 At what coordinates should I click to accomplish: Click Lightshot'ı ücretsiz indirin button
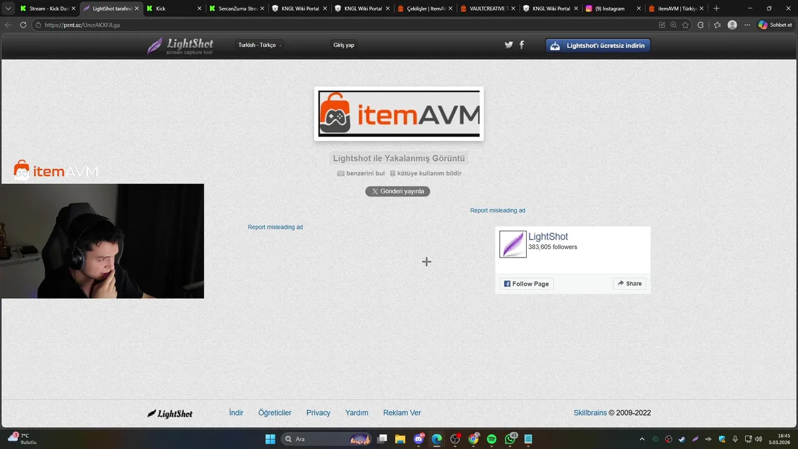(598, 46)
